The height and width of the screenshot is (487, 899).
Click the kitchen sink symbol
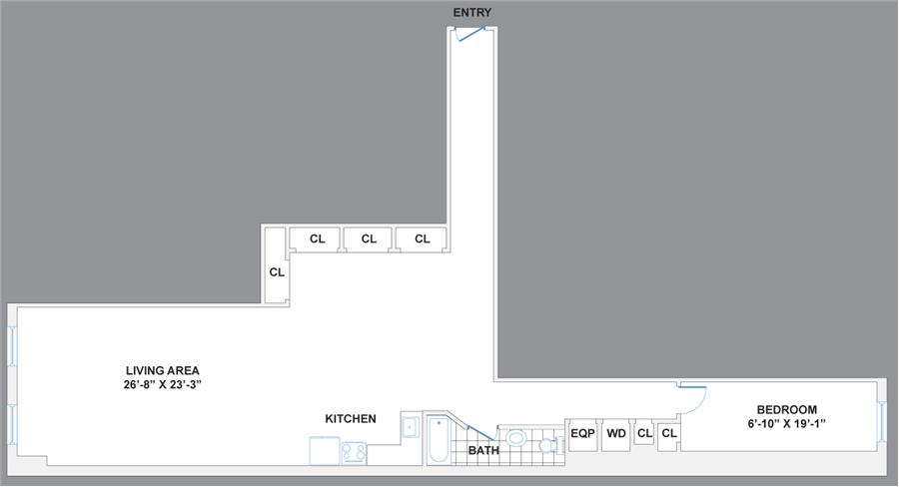(411, 427)
